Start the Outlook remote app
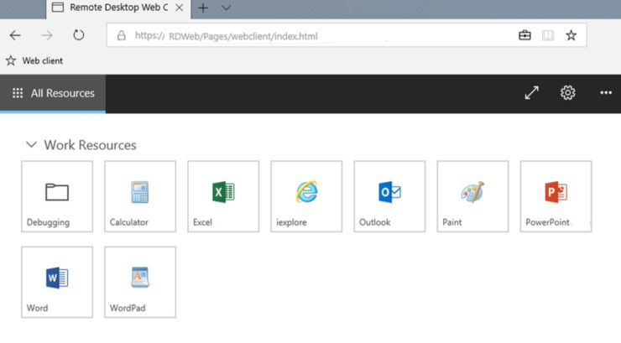This screenshot has height=343, width=621. coord(389,196)
